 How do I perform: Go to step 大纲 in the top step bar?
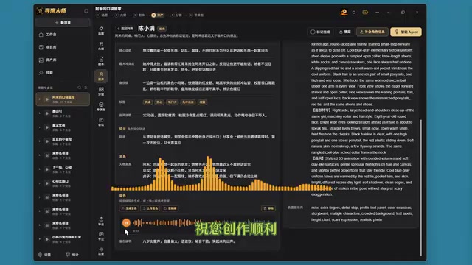tap(120, 15)
